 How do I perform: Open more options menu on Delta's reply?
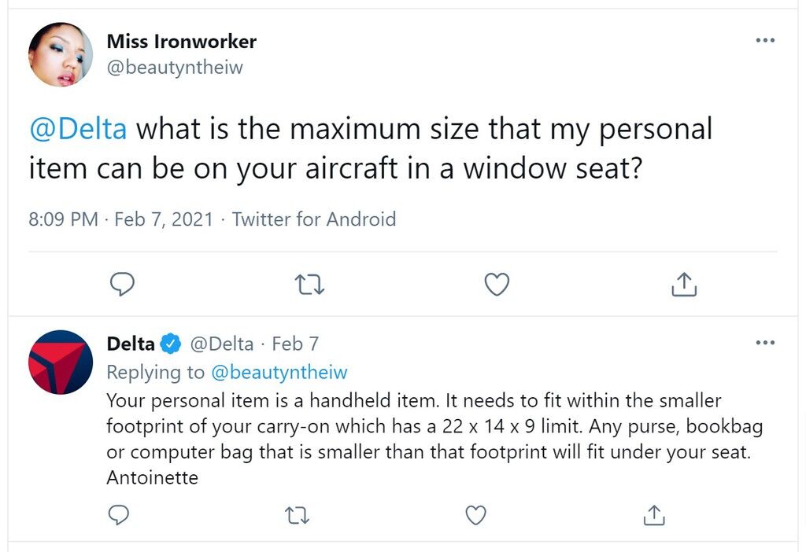(x=765, y=343)
